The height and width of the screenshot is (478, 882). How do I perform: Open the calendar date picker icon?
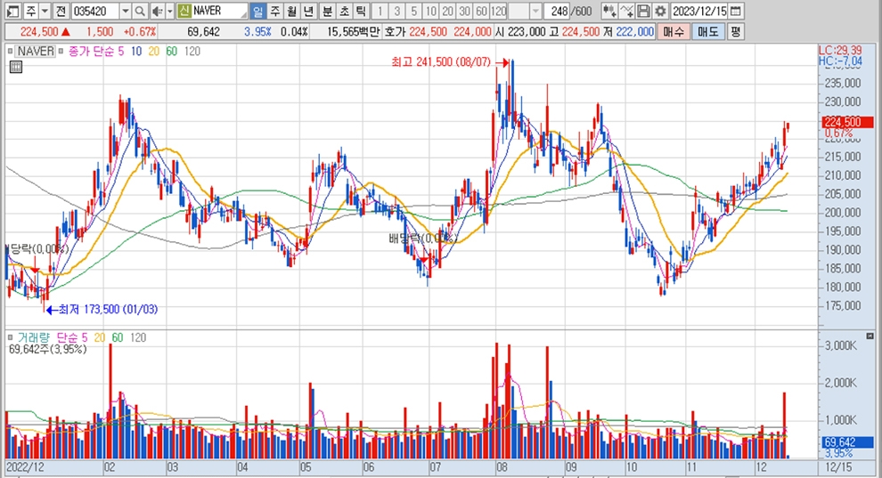(x=736, y=12)
